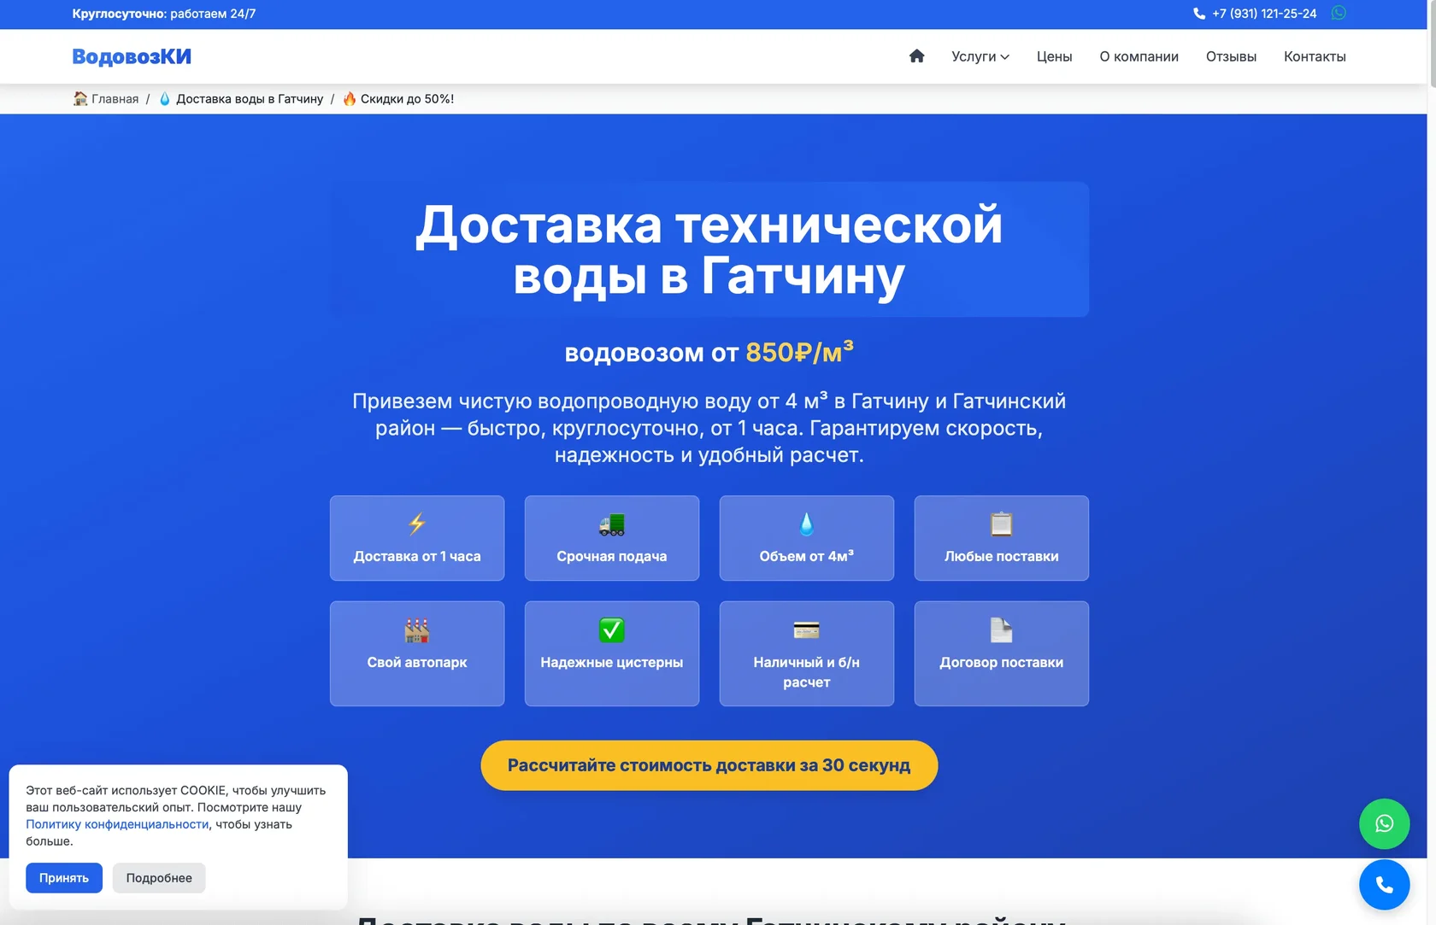Click Рассчитайте стоимость доставки button
The image size is (1436, 925).
tap(709, 765)
